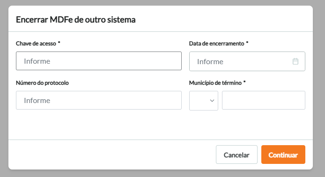
Task: Click the 'Município de término' label
Action: point(215,83)
